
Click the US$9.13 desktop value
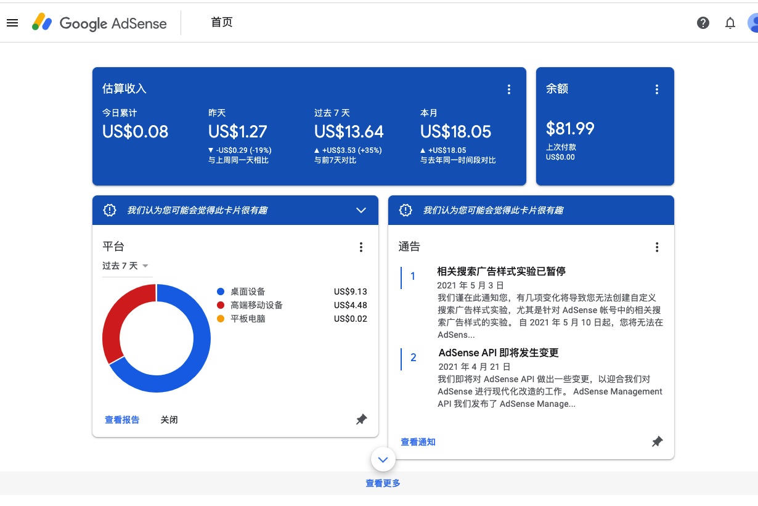(x=351, y=292)
